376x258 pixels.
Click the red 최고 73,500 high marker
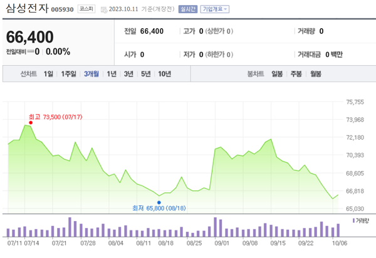pyautogui.click(x=30, y=122)
